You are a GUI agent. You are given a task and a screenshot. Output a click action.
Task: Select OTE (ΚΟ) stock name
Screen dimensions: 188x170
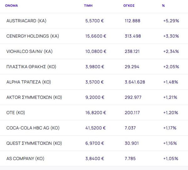15,113
